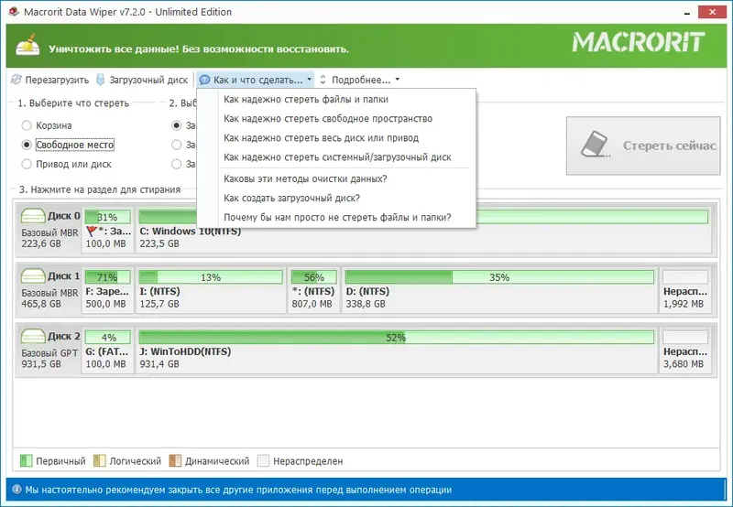733x507 pixels.
Task: Click the Перезагрузить refresh icon
Action: tap(16, 80)
